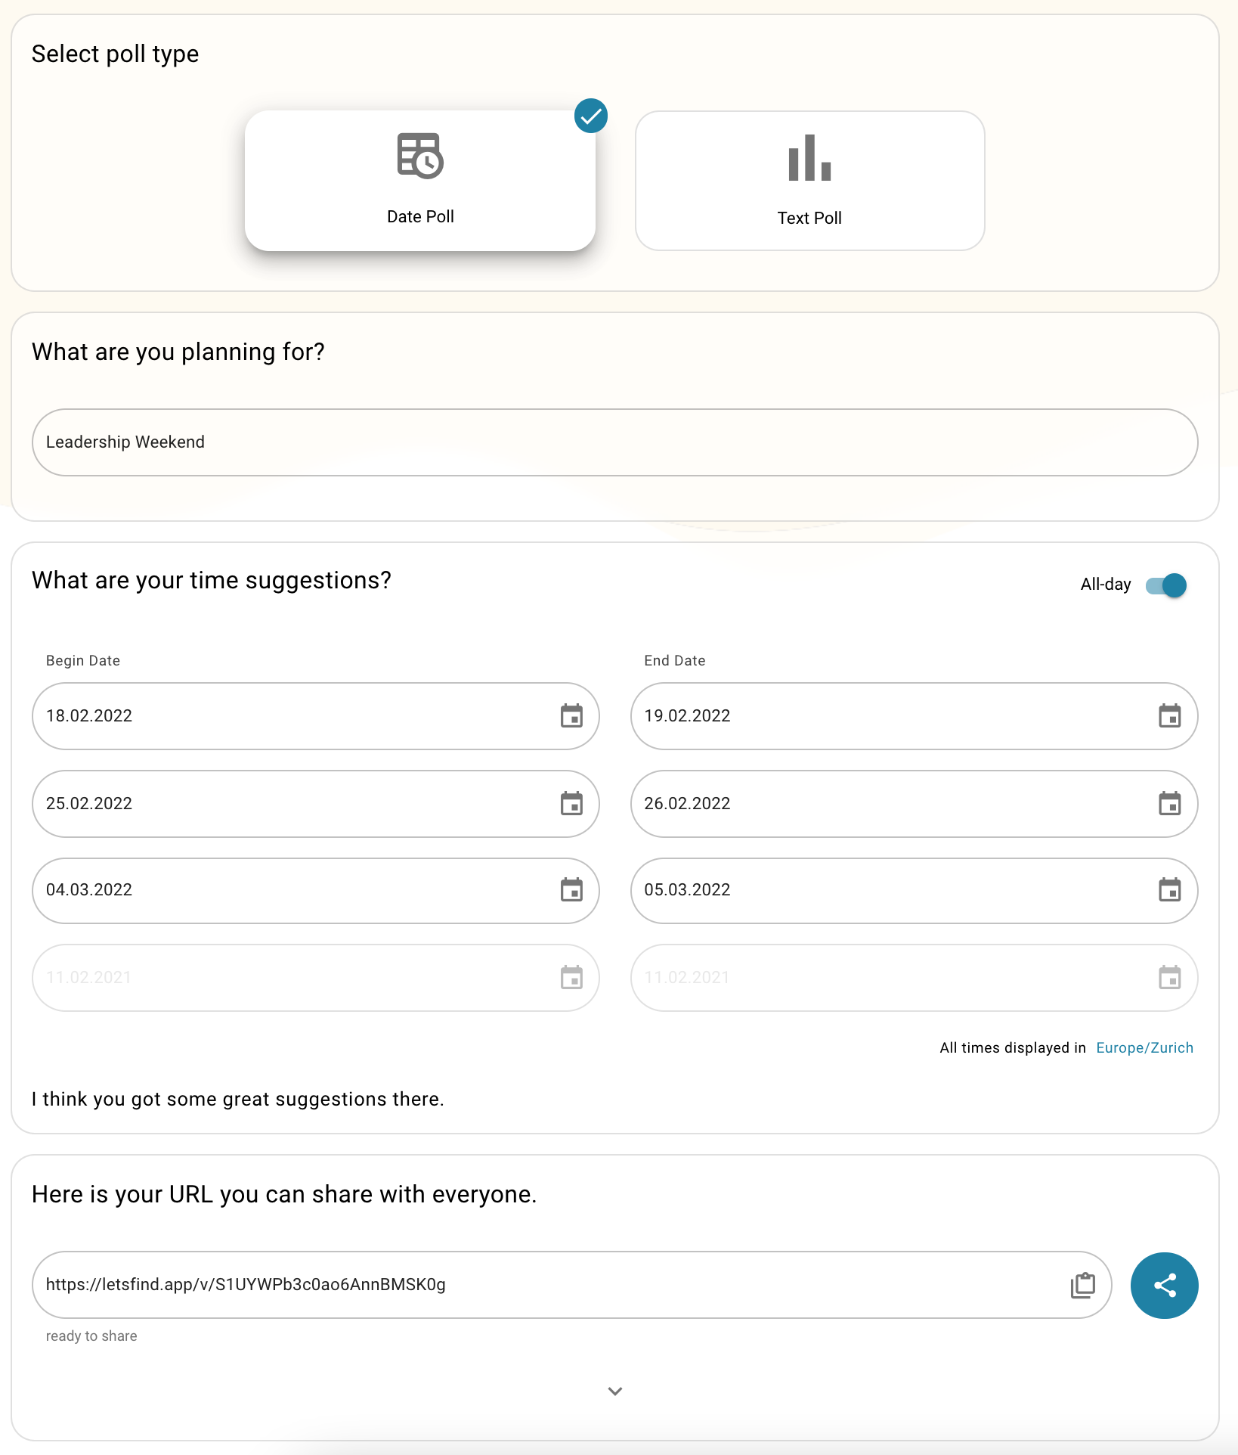
Task: Copy the poll URL to clipboard
Action: (x=1082, y=1285)
